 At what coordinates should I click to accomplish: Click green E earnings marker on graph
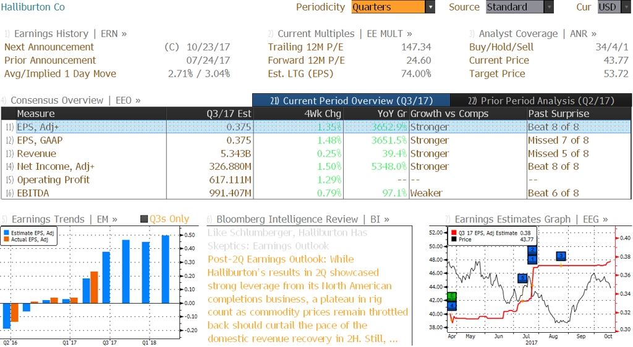coord(452,296)
